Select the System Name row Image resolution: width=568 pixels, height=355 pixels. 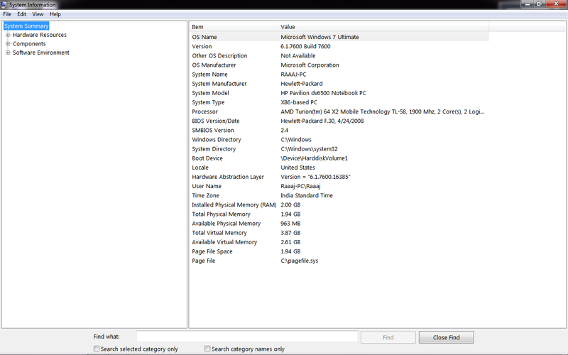339,75
